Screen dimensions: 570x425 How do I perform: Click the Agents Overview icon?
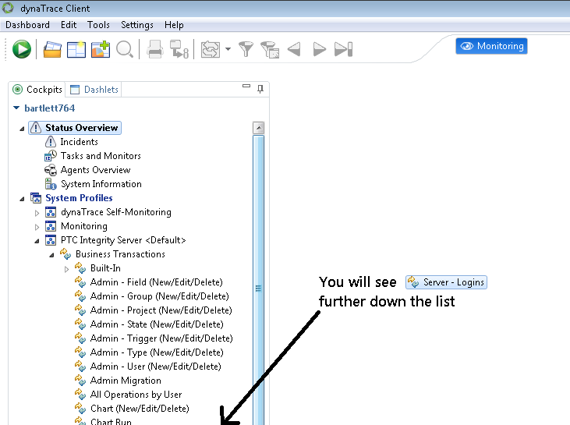(x=51, y=170)
